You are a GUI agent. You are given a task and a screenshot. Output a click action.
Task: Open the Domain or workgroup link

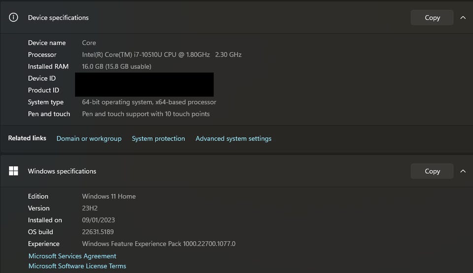click(89, 139)
